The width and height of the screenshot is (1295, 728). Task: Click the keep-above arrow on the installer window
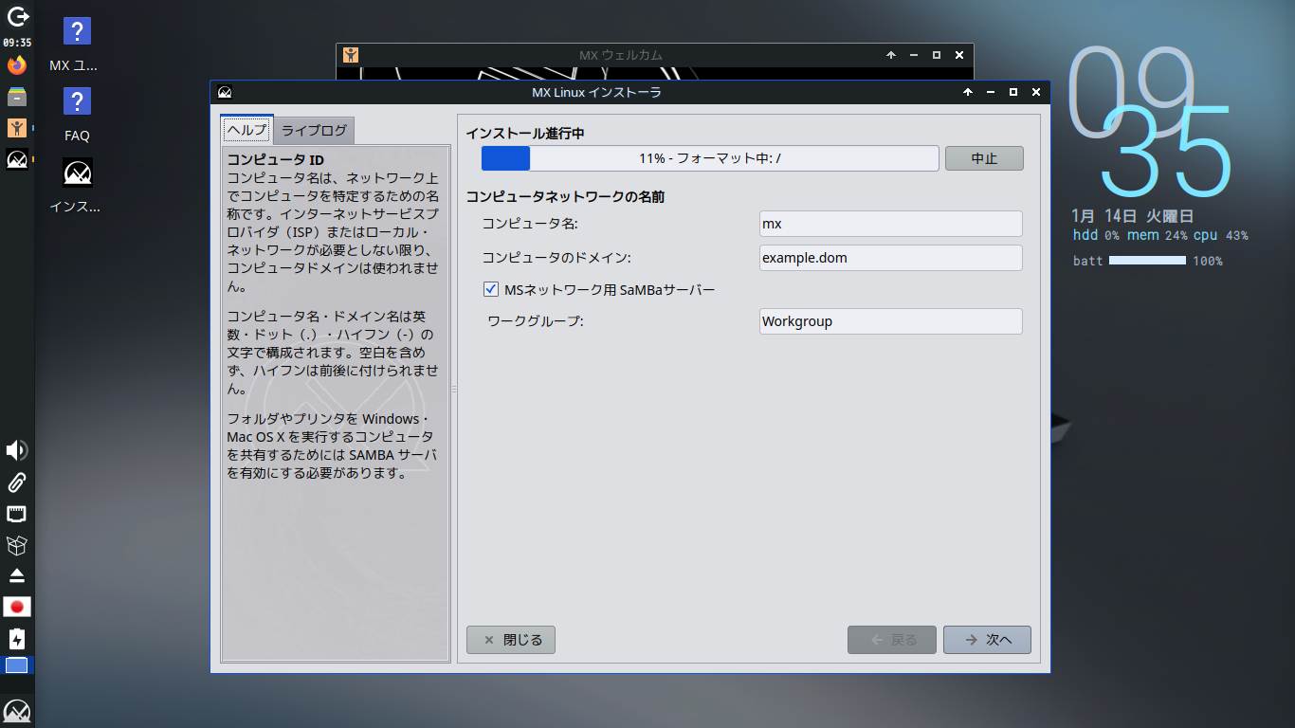tap(968, 92)
